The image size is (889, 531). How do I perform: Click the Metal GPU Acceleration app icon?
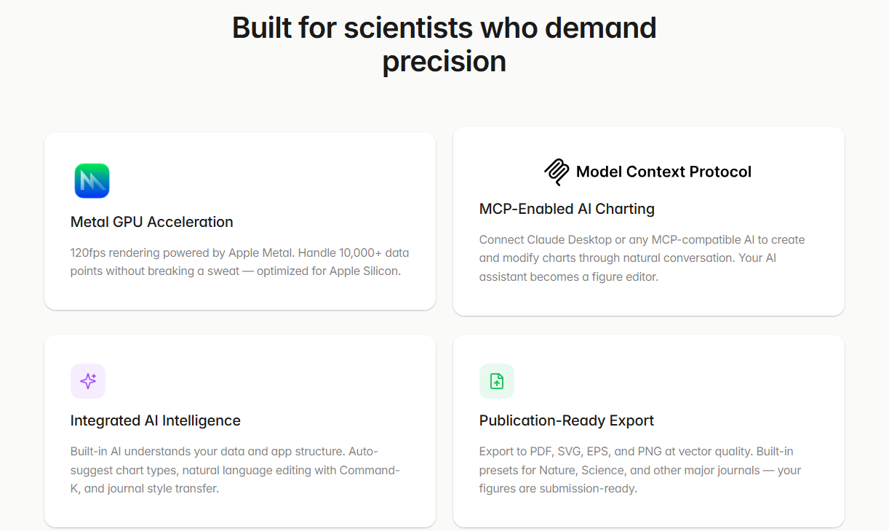coord(92,181)
